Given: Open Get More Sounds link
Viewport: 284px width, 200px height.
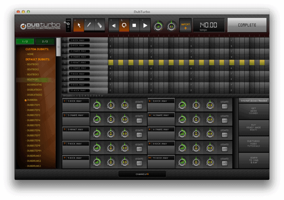Looking at the screenshot, I should (x=253, y=111).
